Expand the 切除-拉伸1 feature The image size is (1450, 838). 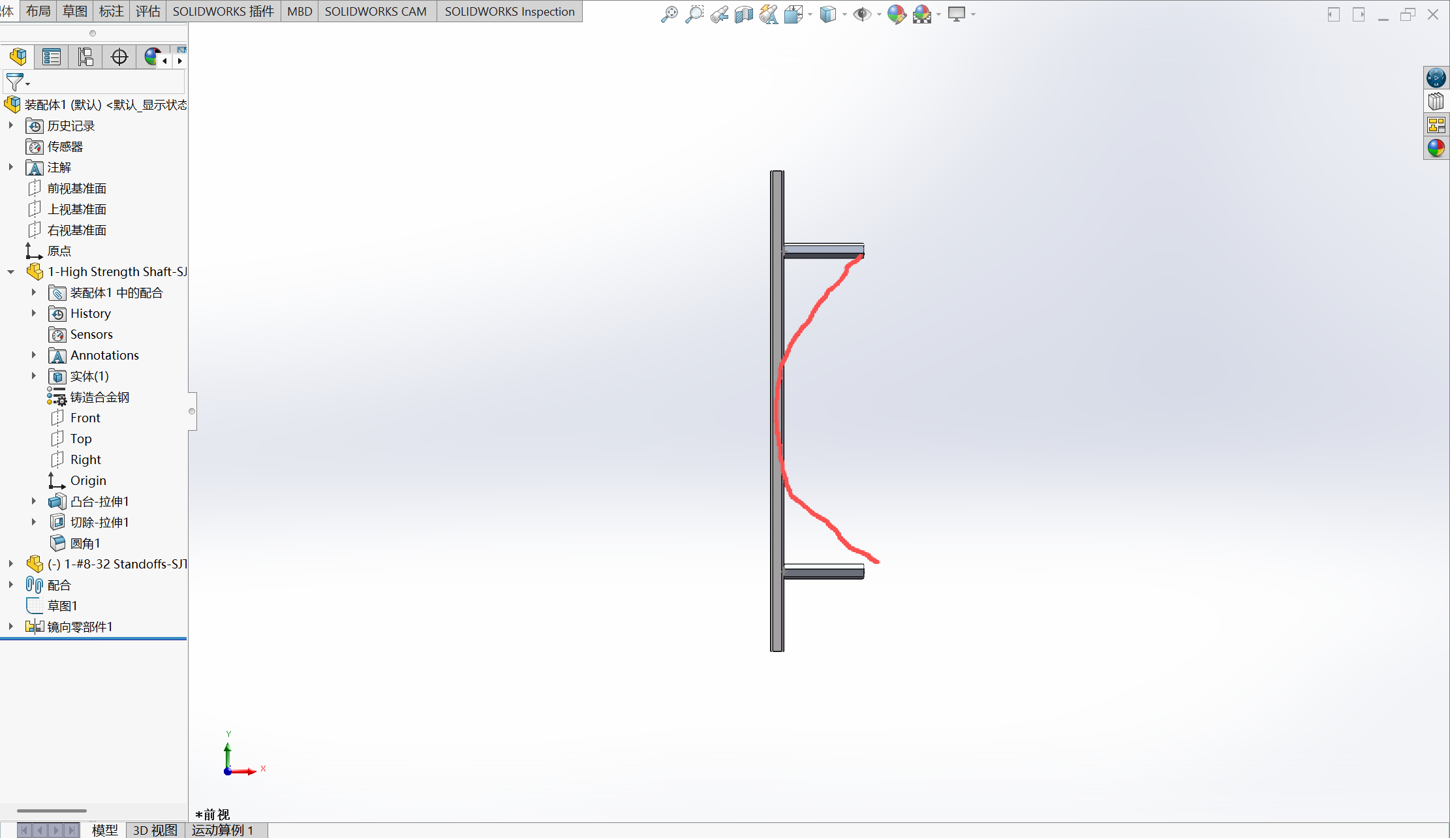point(33,522)
